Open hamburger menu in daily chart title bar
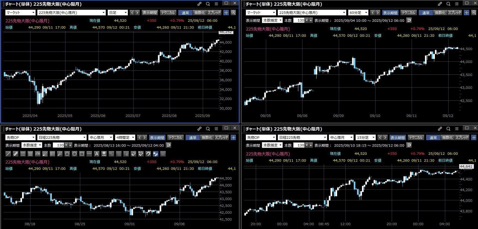 click(216, 4)
